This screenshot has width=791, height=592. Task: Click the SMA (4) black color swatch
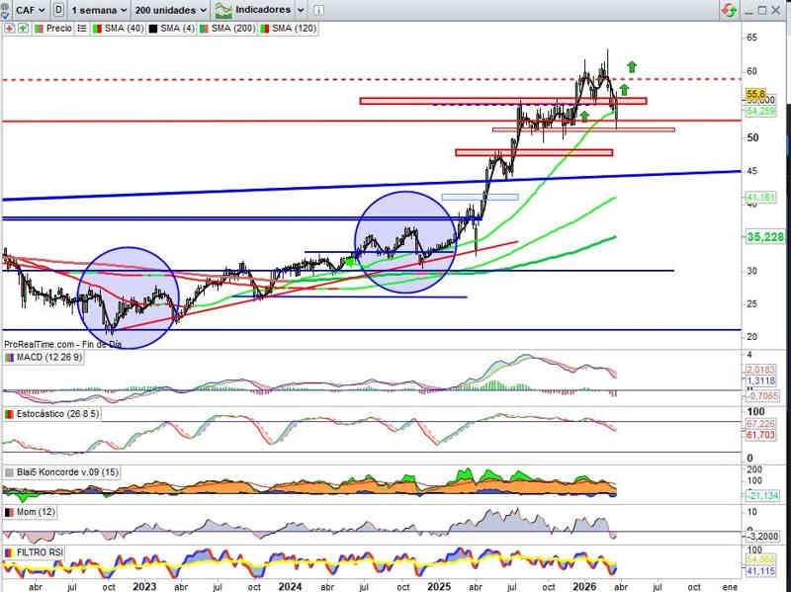[152, 29]
